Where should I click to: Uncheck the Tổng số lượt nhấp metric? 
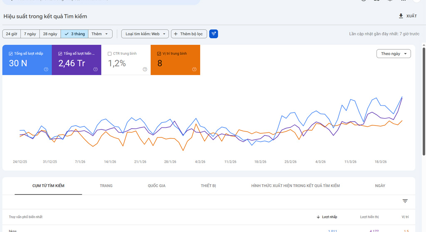[x=11, y=54]
